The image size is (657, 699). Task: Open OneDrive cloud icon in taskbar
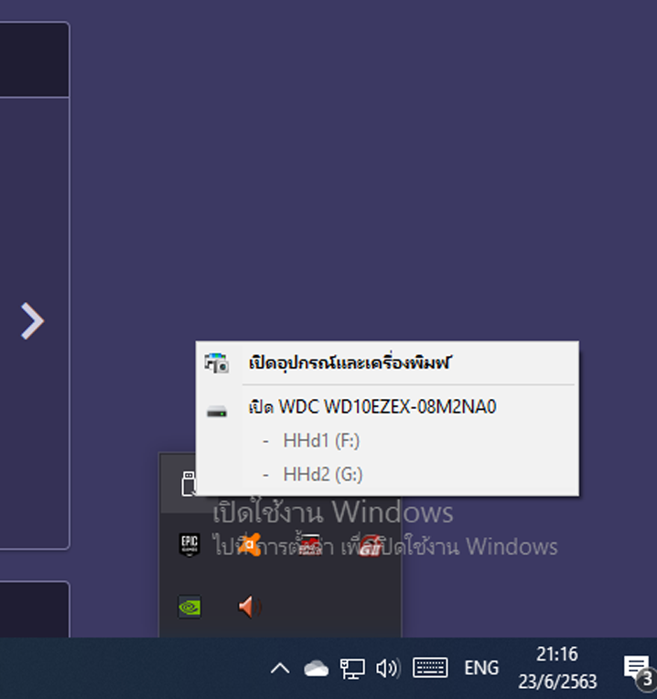(x=316, y=669)
